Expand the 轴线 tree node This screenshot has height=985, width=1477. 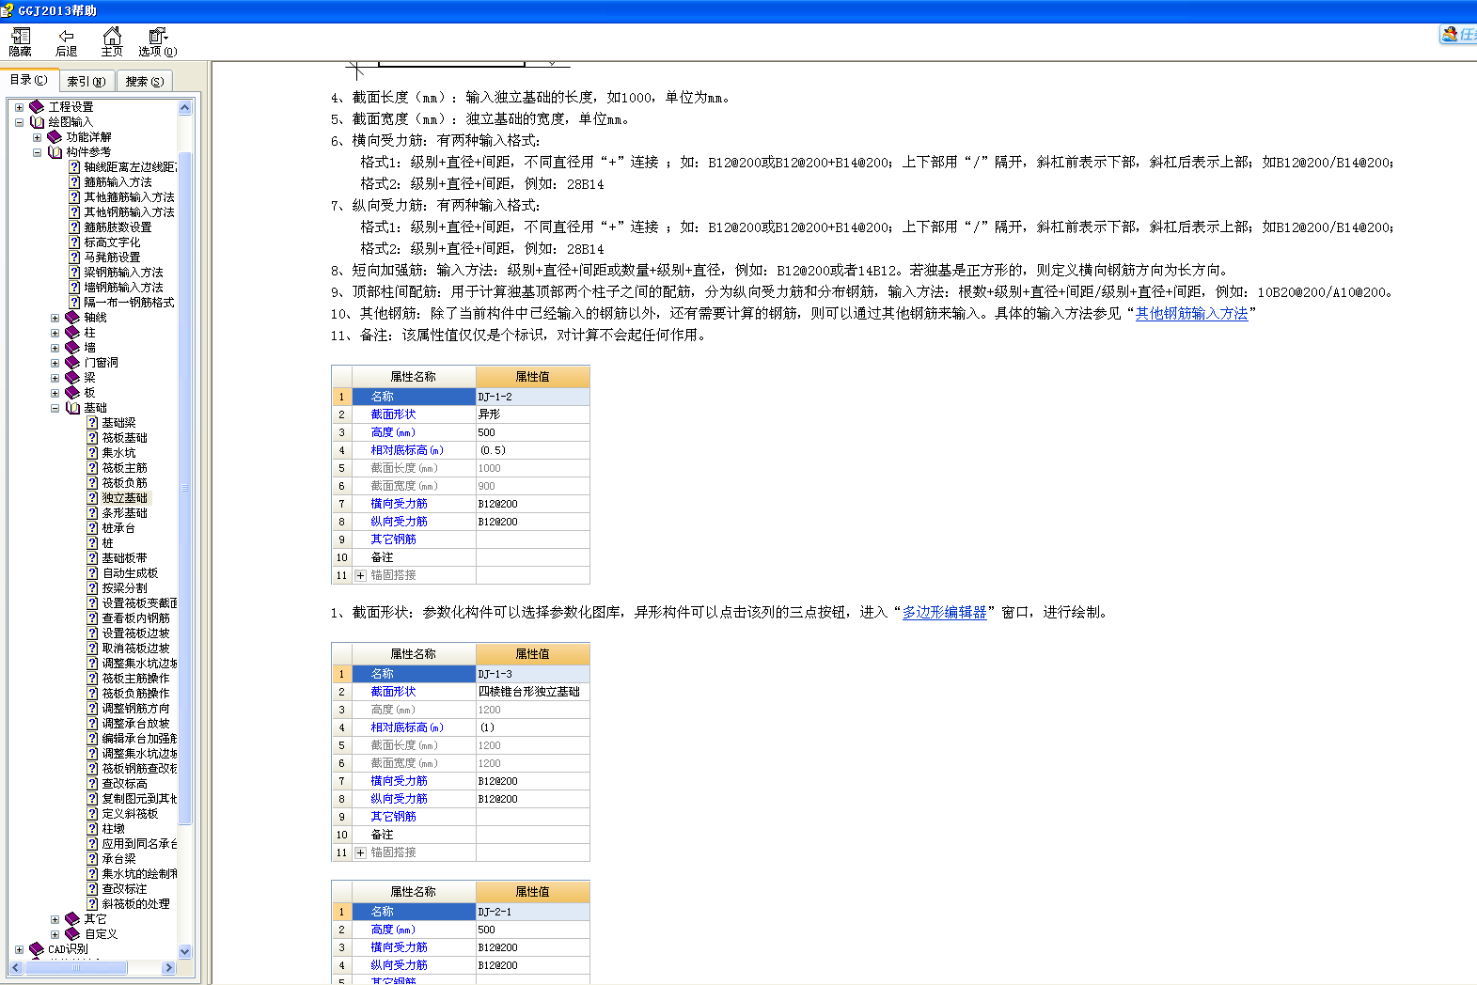[55, 318]
